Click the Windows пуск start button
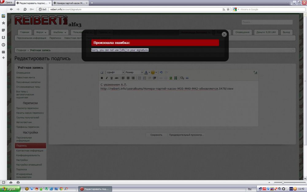Viewport: 307px width, 192px height. pos(10,189)
